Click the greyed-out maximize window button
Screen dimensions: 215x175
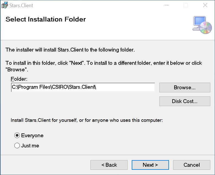[x=186, y=5]
